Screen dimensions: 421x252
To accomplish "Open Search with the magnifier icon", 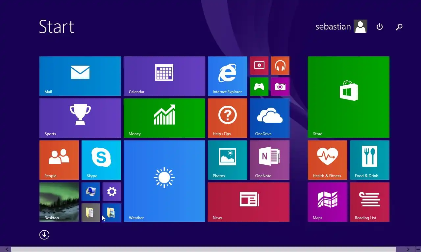I will 399,27.
